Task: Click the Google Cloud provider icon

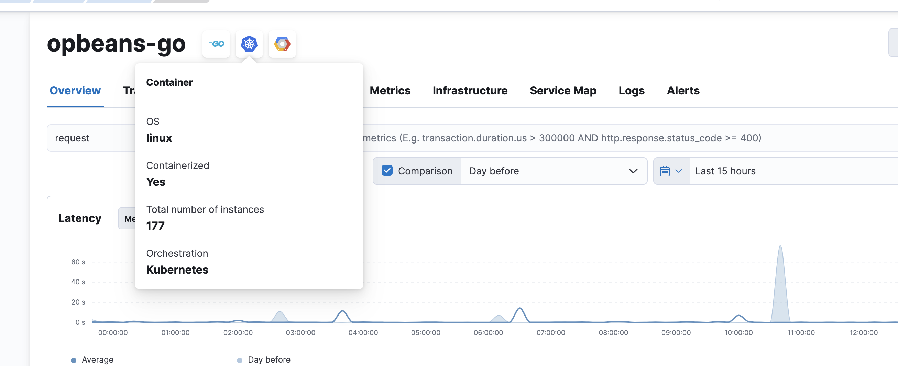Action: pos(282,44)
